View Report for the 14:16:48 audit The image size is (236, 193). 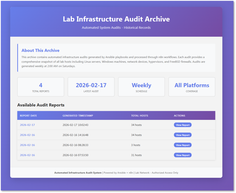(183, 135)
